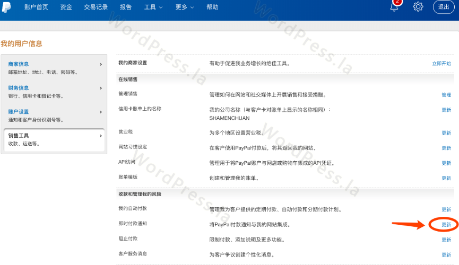This screenshot has width=459, height=265.
Task: Click 管理 link for 管理销售
Action: click(446, 95)
